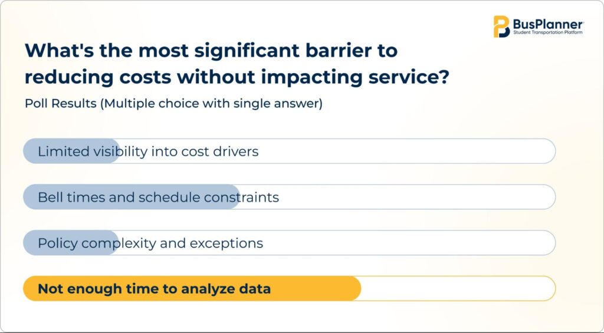Screen dimensions: 604x333
Task: Click empty right portion of "Bell times" bar
Action: tap(413, 197)
